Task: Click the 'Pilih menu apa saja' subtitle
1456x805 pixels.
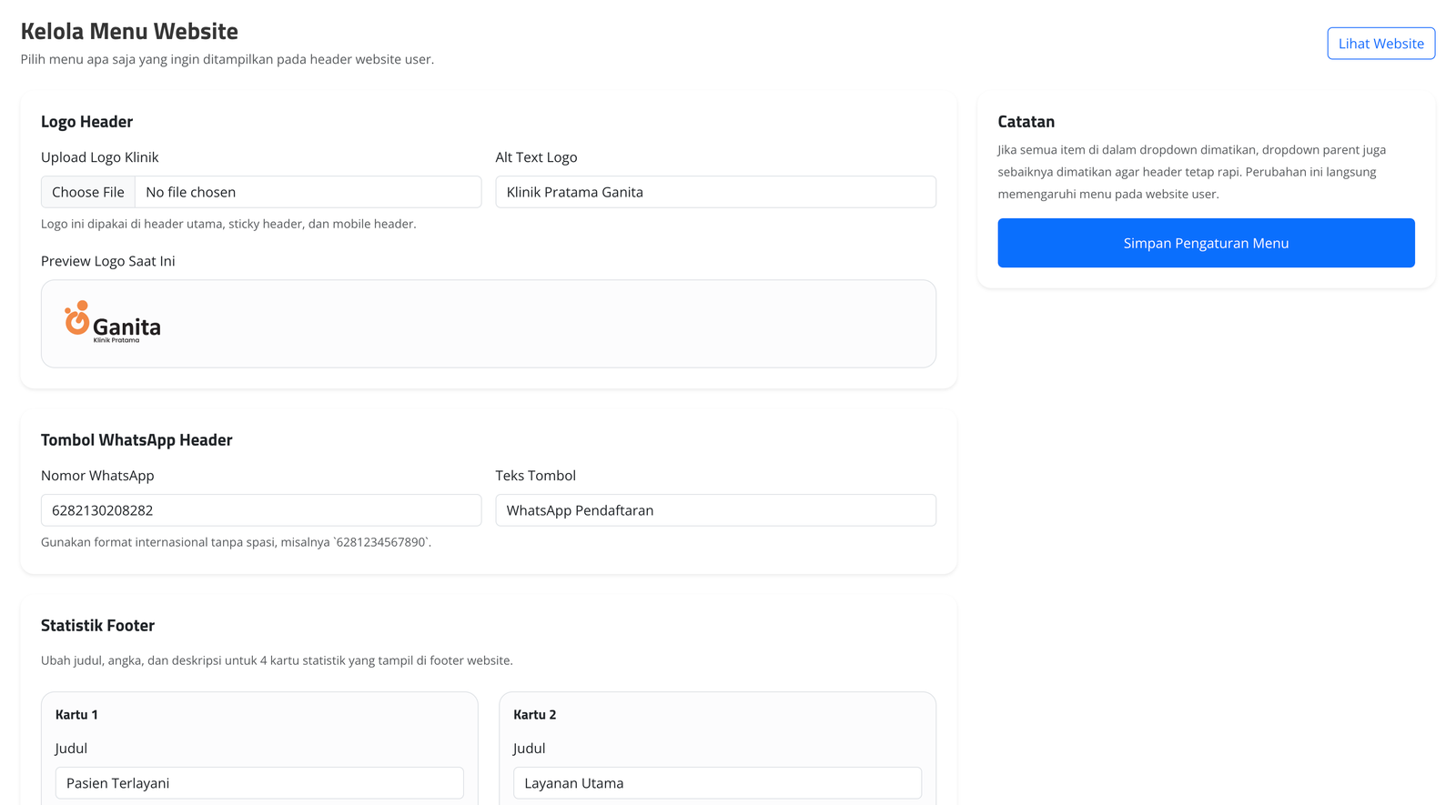Action: [227, 59]
